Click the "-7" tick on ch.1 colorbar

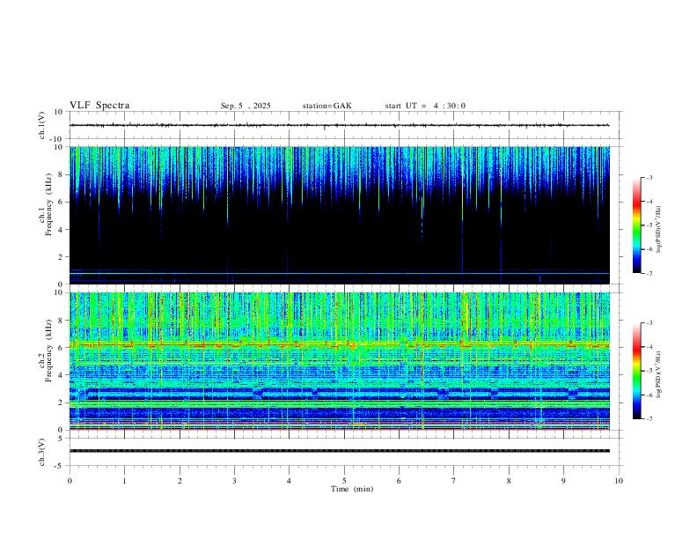[x=649, y=273]
